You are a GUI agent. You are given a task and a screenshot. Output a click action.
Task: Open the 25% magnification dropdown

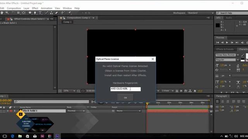point(69,91)
